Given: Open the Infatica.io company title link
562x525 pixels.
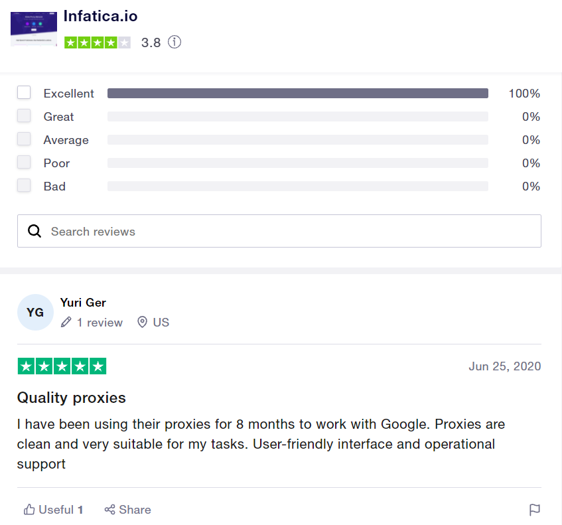Looking at the screenshot, I should 101,16.
